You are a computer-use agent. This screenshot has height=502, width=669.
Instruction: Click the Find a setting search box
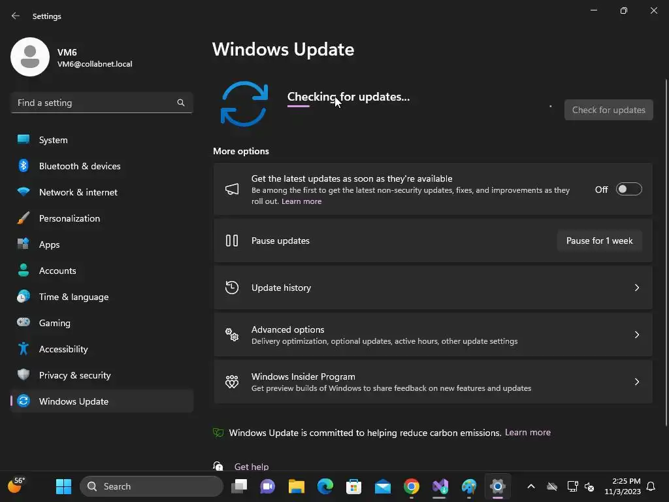101,103
